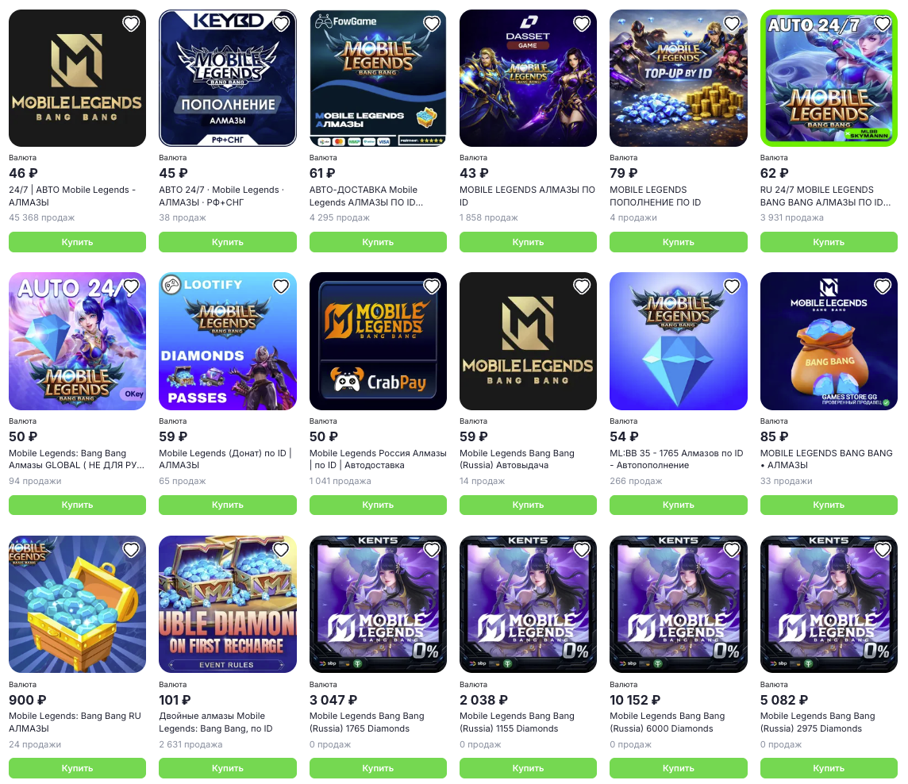The image size is (908, 784).
Task: Purchase the 85 ₽ GAMES STORE offer
Action: tap(829, 505)
